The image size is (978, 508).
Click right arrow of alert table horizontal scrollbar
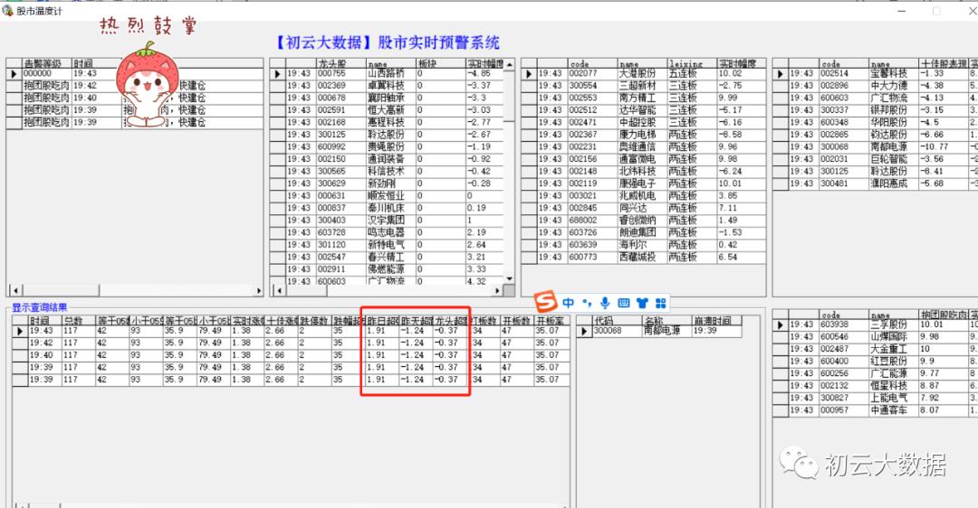click(258, 290)
